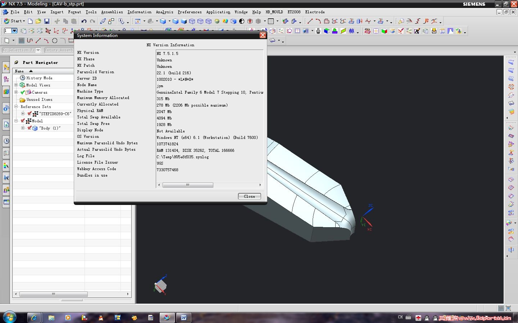Expand the Body (1) node
518x323 pixels.
coord(23,128)
